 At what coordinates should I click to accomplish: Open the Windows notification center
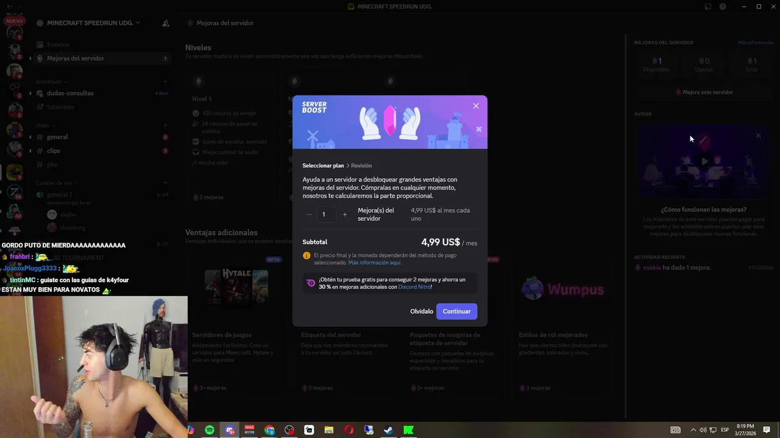point(767,430)
